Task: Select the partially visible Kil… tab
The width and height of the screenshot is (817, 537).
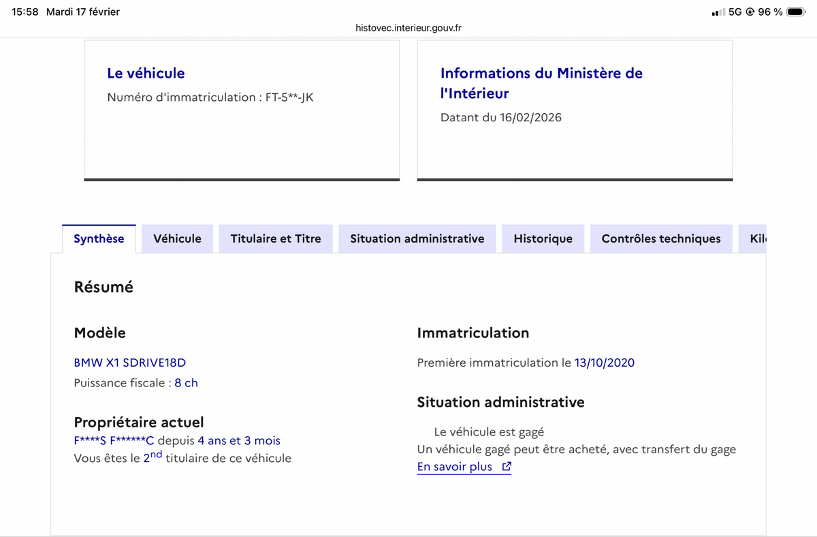Action: (x=757, y=239)
